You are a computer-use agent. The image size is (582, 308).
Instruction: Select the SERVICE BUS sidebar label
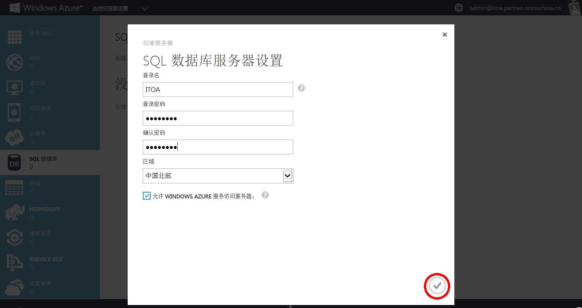pyautogui.click(x=46, y=259)
